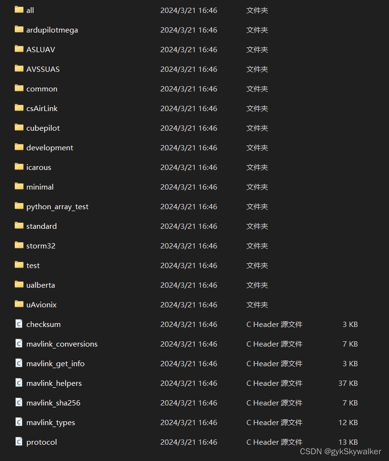This screenshot has width=389, height=461.
Task: Click the 'mavlink_conversions' file name
Action: (62, 344)
